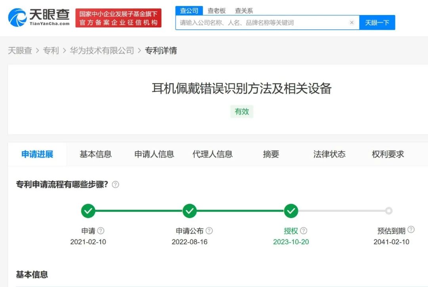428x287 pixels.
Task: Open the 华为技术有限公司 breadcrumb link
Action: (102, 50)
